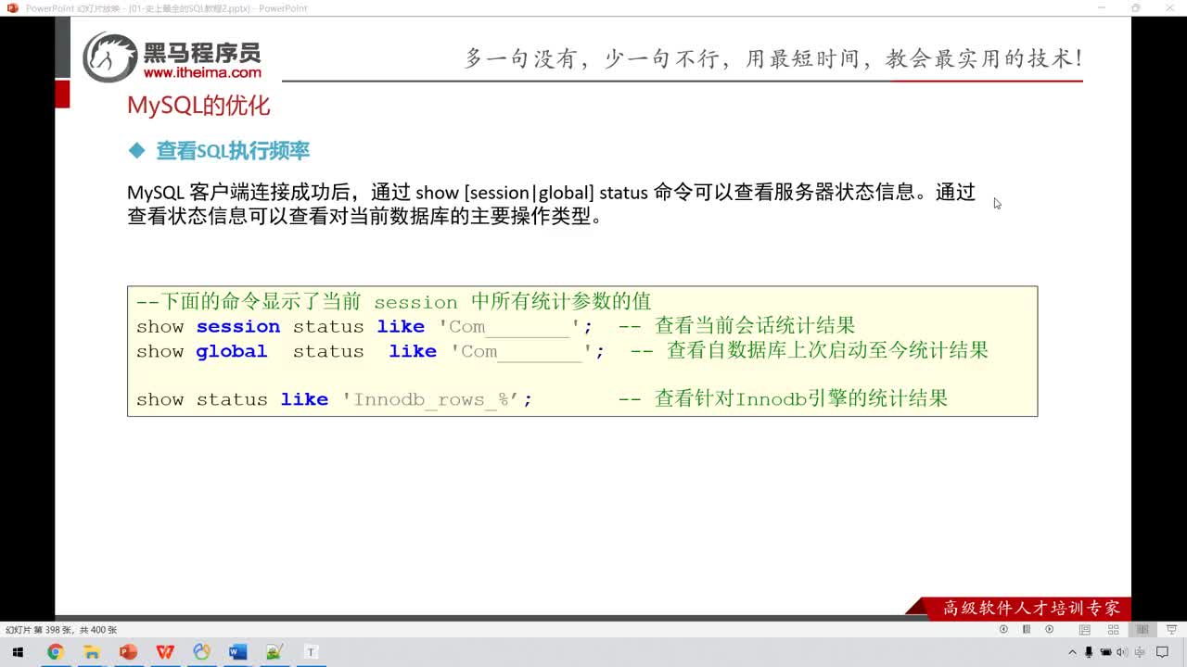Viewport: 1187px width, 667px height.
Task: Click the PowerPoint icon in title bar
Action: click(x=12, y=7)
